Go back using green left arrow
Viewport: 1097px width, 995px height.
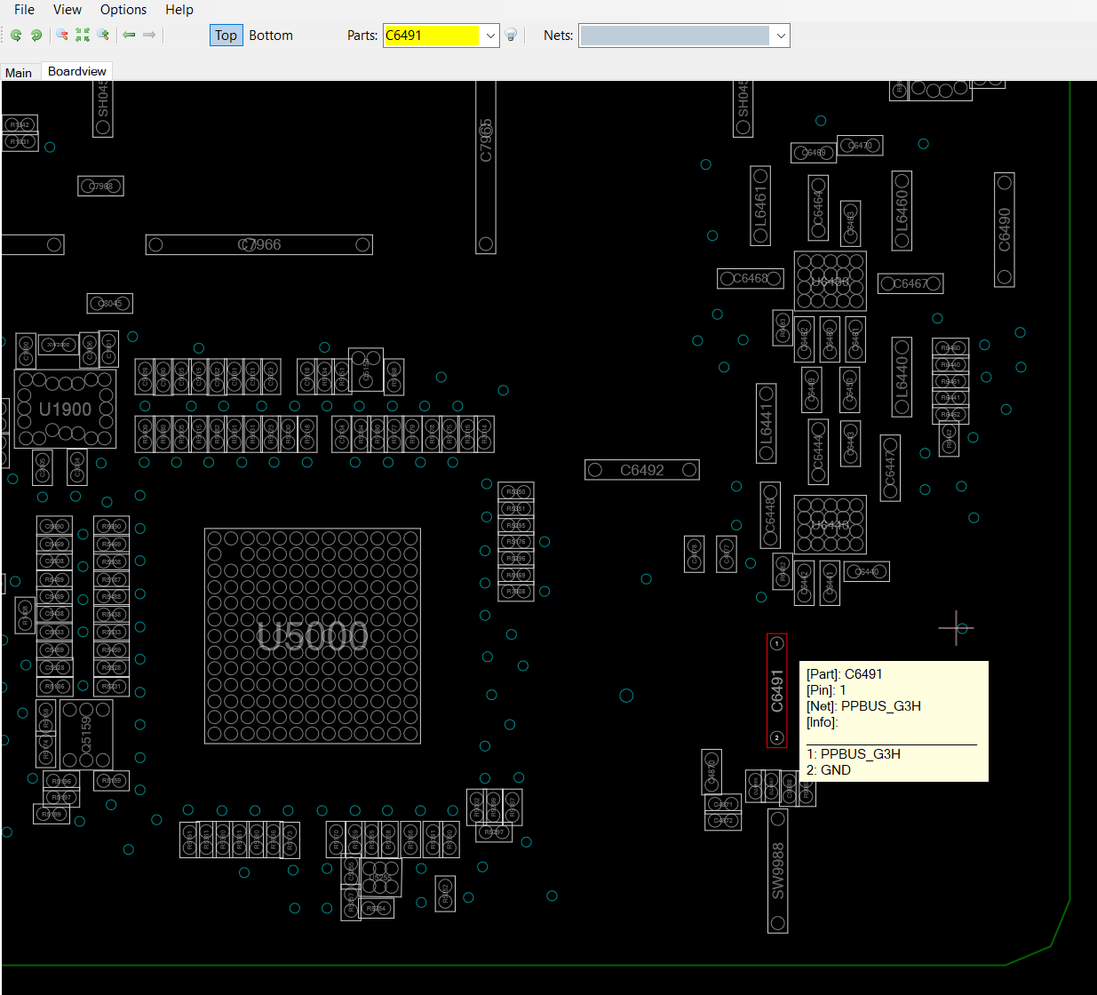pyautogui.click(x=129, y=36)
